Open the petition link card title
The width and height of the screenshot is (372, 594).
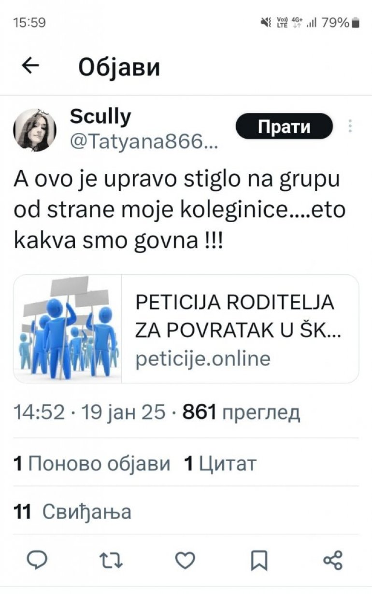tap(235, 317)
